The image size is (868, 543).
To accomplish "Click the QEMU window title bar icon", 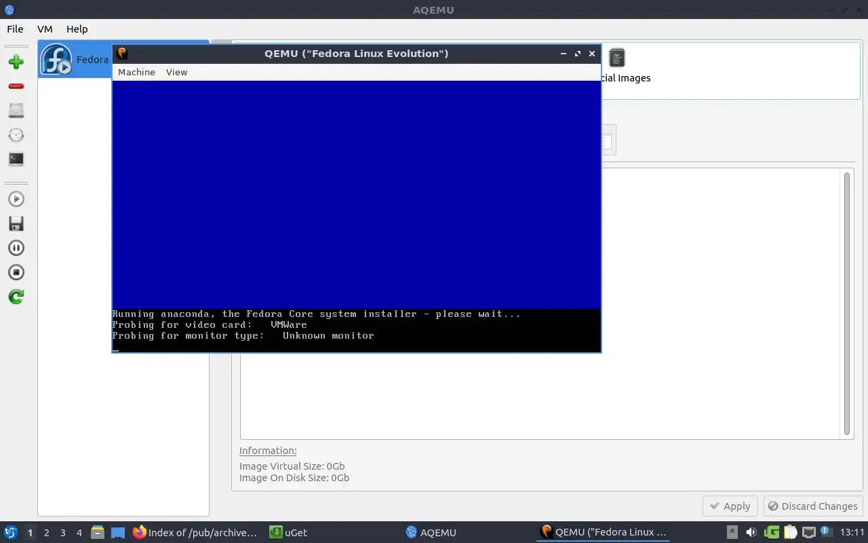I will click(x=122, y=54).
